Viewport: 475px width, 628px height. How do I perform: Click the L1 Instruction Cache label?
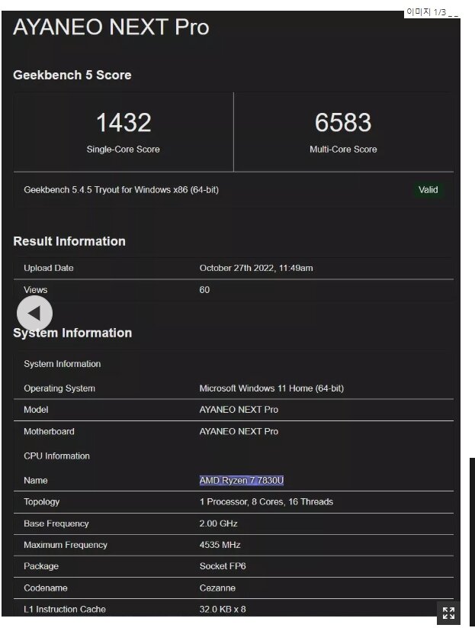point(65,609)
